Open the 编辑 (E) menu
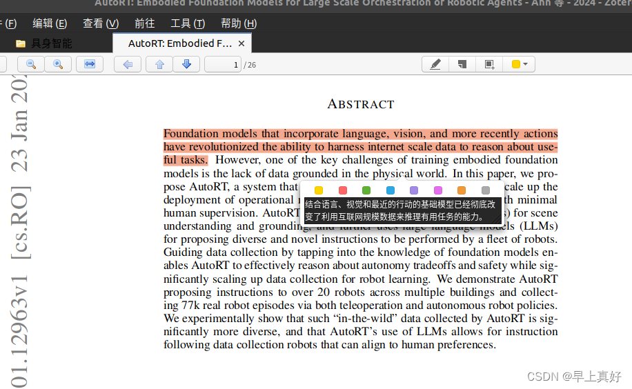This screenshot has width=632, height=389. point(50,23)
